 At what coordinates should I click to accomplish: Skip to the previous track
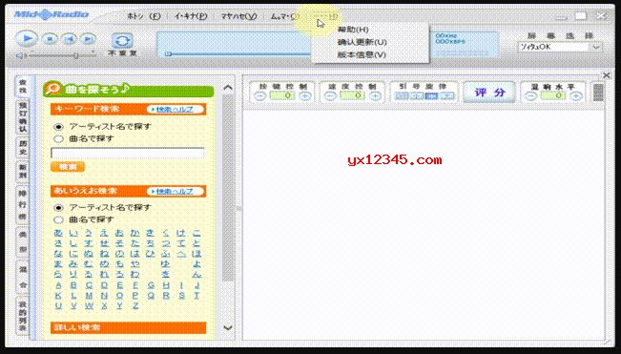(x=70, y=39)
